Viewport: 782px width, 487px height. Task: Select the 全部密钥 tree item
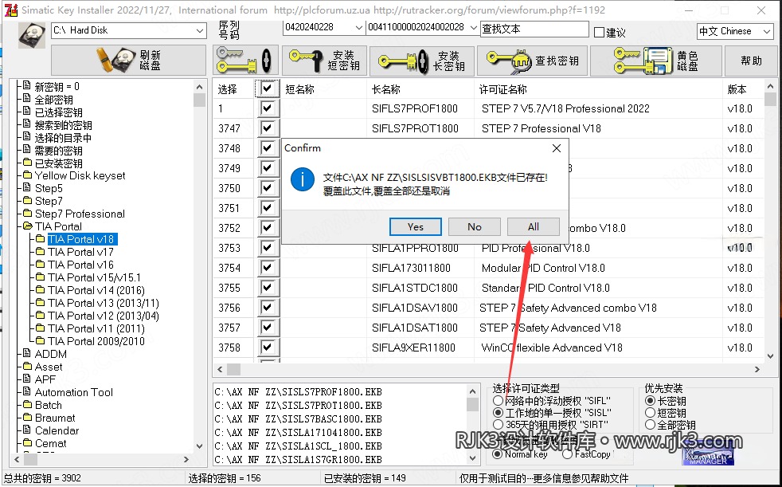pos(54,100)
